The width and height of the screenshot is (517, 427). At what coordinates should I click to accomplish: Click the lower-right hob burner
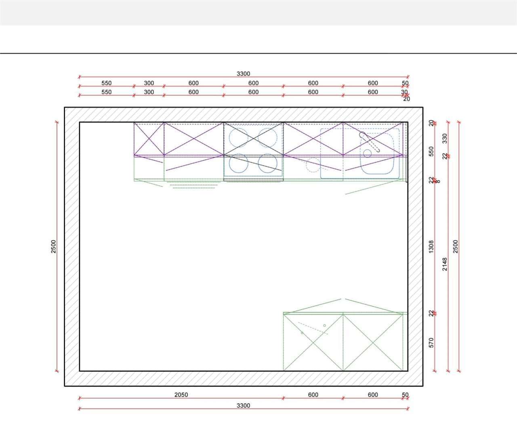pyautogui.click(x=267, y=163)
